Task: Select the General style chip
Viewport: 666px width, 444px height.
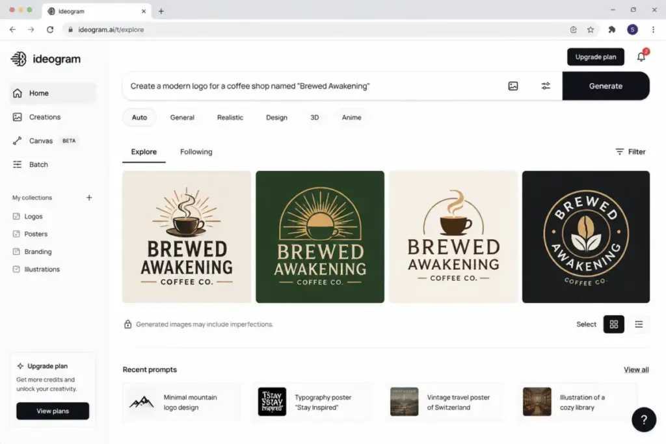Action: tap(182, 118)
